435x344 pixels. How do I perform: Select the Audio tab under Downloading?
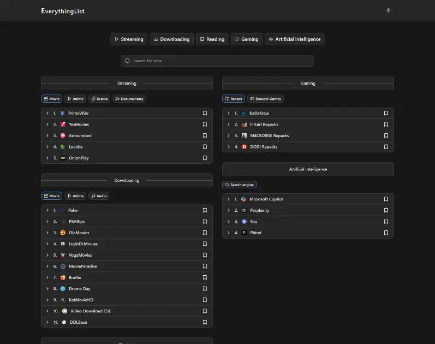(99, 195)
